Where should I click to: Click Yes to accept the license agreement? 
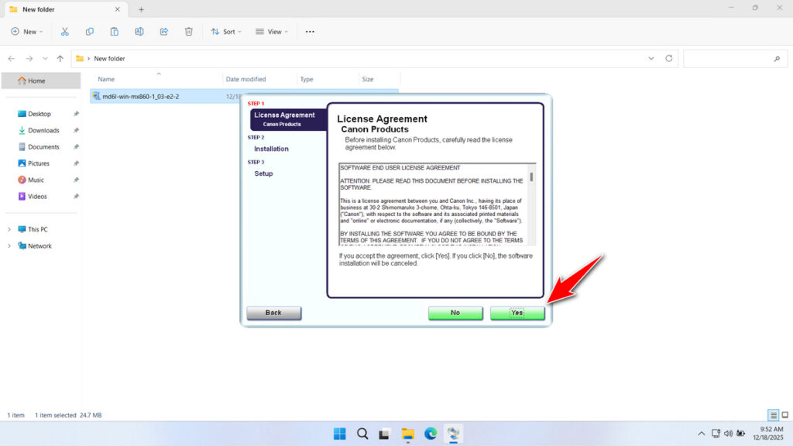point(517,313)
